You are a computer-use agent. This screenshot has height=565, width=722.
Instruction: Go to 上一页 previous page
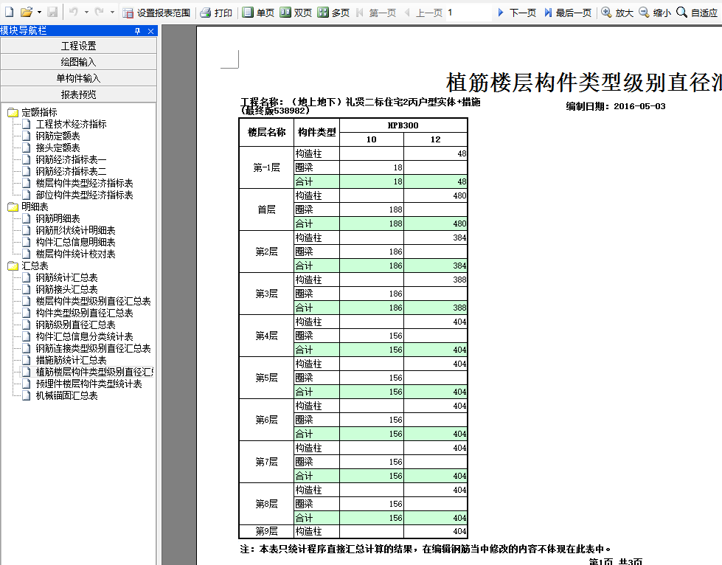423,13
